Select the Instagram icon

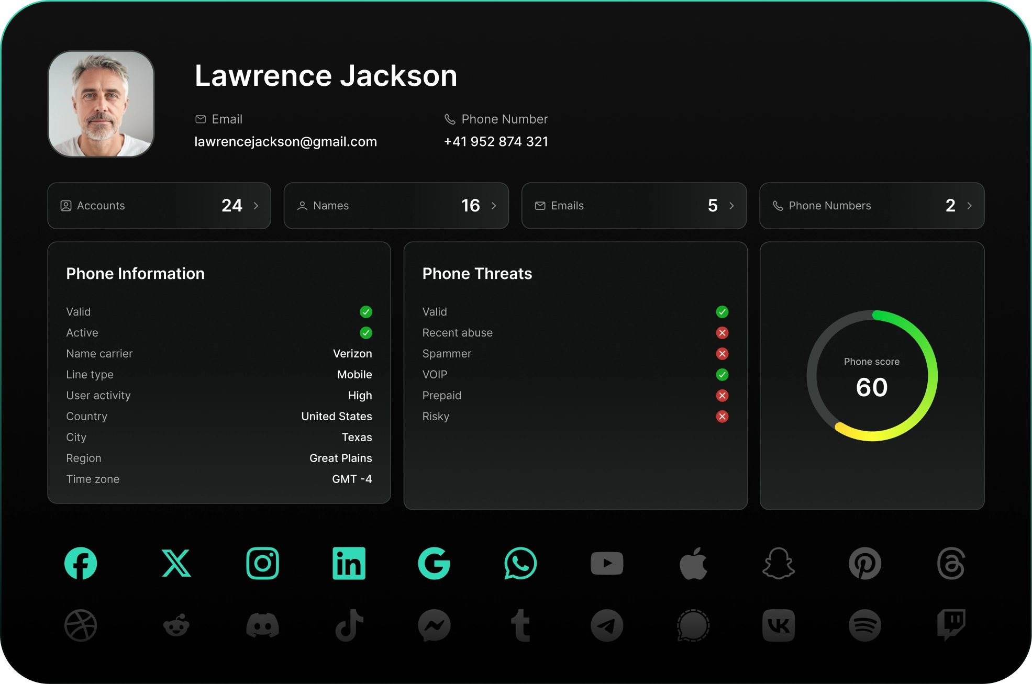tap(262, 563)
